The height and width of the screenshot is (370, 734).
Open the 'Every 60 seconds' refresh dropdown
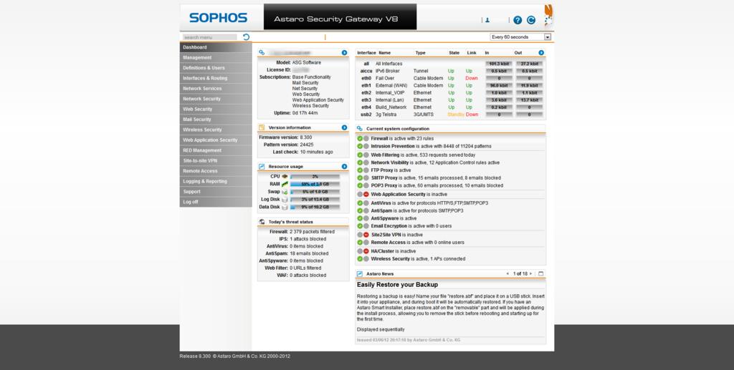[x=520, y=37]
